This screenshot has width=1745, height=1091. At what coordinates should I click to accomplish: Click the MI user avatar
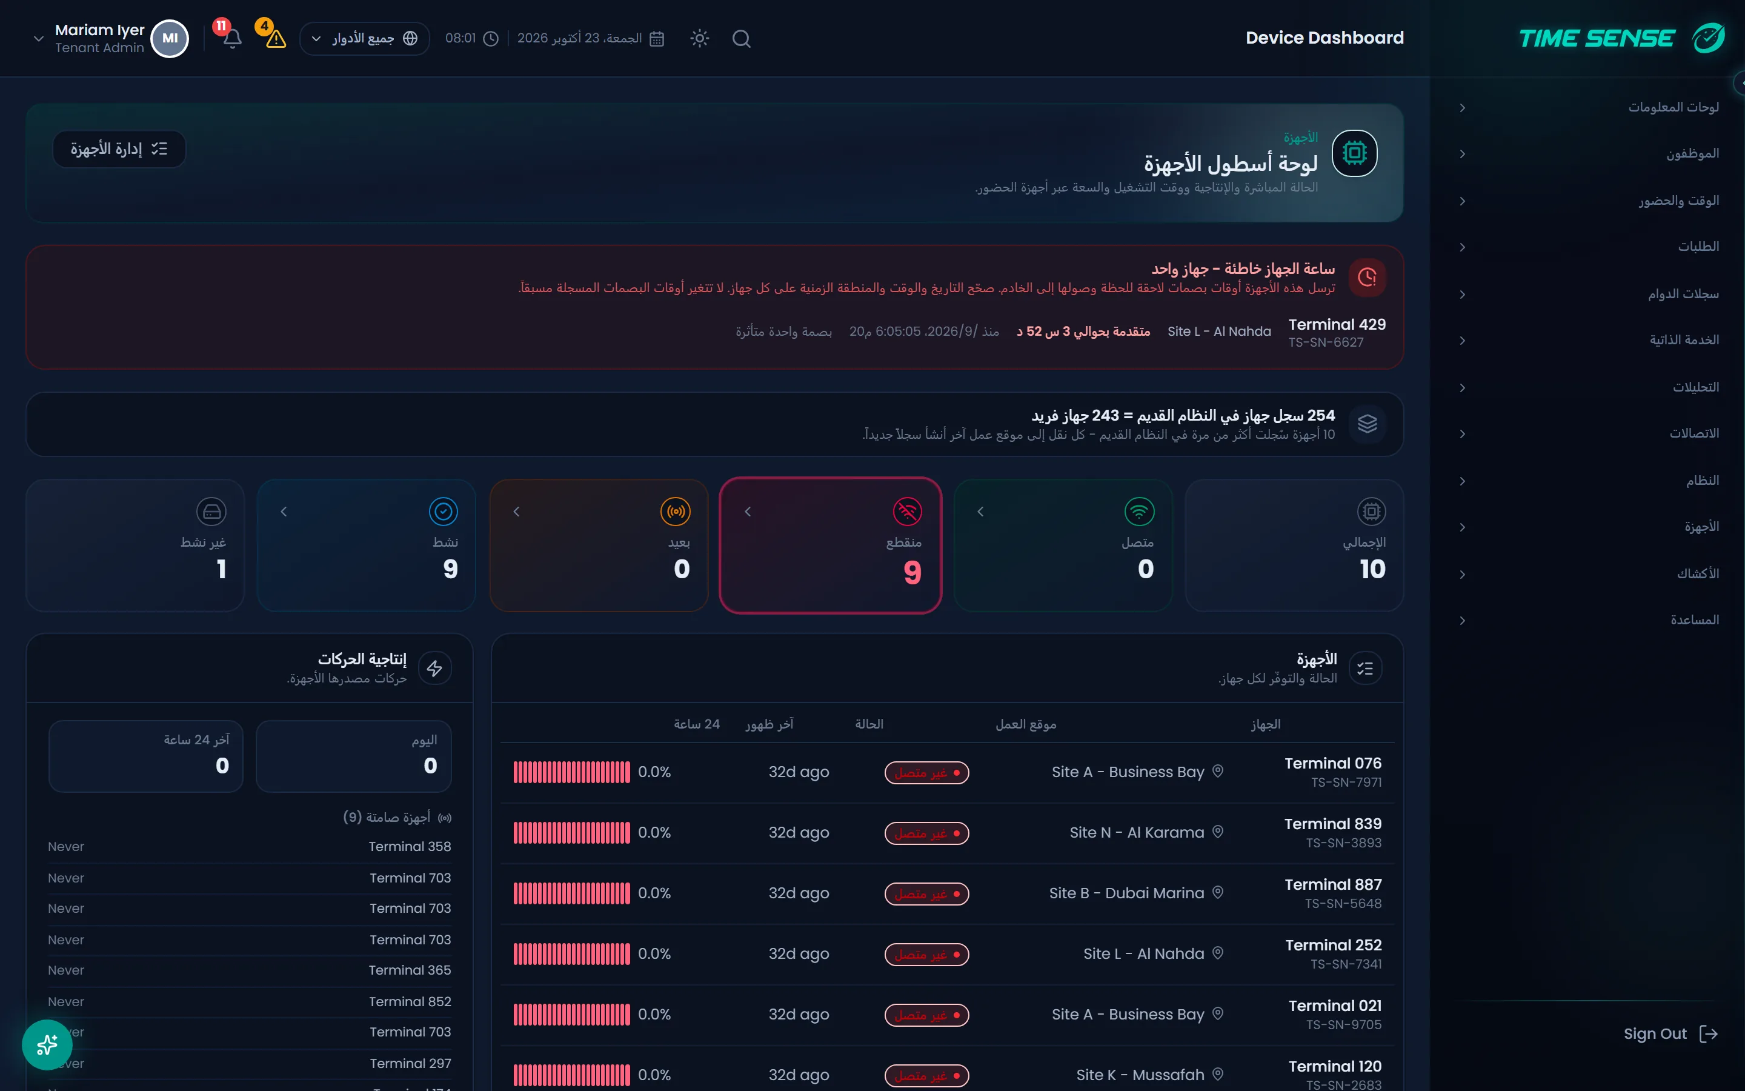tap(170, 38)
